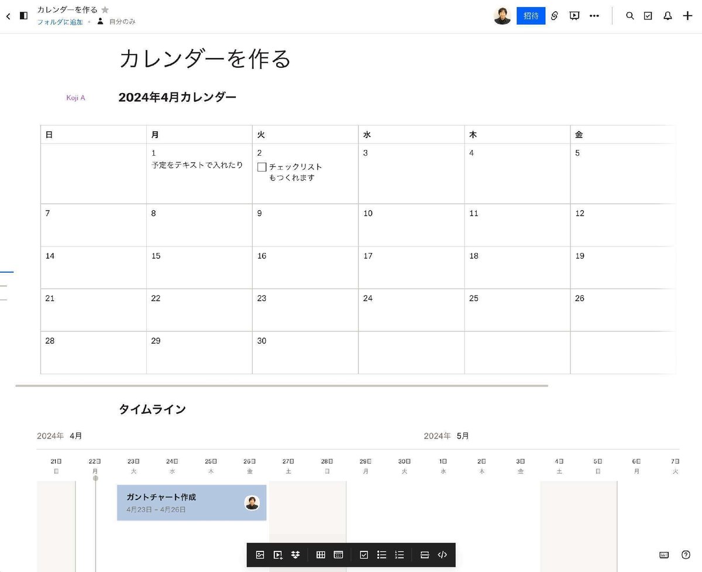Click the 予定をテキストで入れたり text
This screenshot has height=572, width=702.
[197, 165]
